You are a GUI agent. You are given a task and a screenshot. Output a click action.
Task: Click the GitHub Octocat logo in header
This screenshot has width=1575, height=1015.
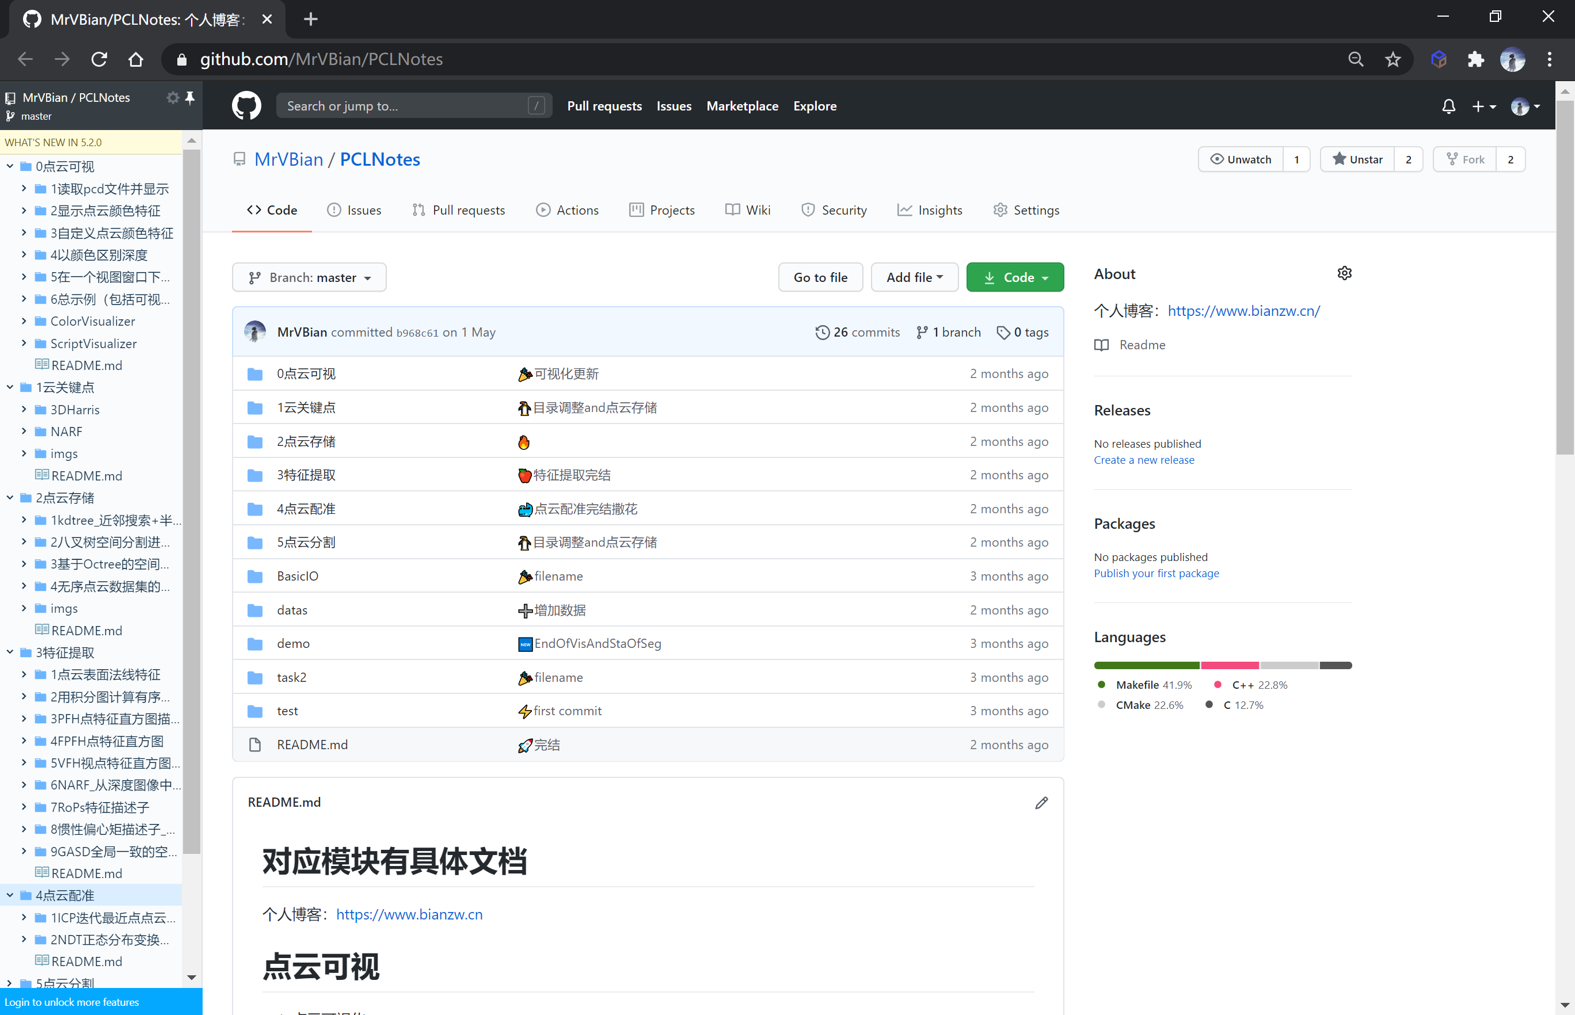pyautogui.click(x=246, y=105)
